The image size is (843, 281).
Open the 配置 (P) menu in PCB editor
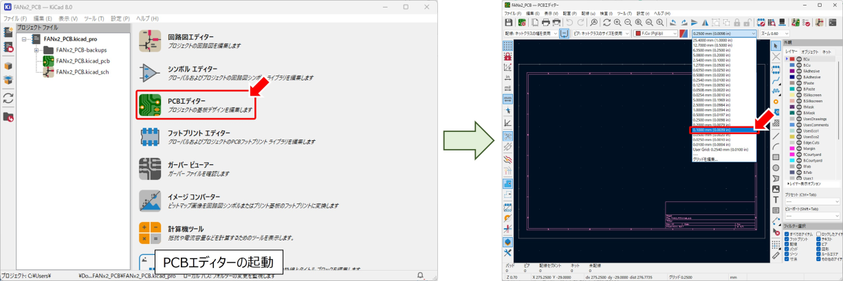point(569,13)
